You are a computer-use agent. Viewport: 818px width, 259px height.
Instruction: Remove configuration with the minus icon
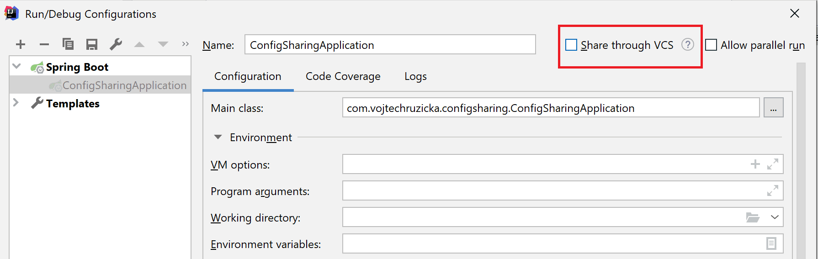[x=44, y=44]
